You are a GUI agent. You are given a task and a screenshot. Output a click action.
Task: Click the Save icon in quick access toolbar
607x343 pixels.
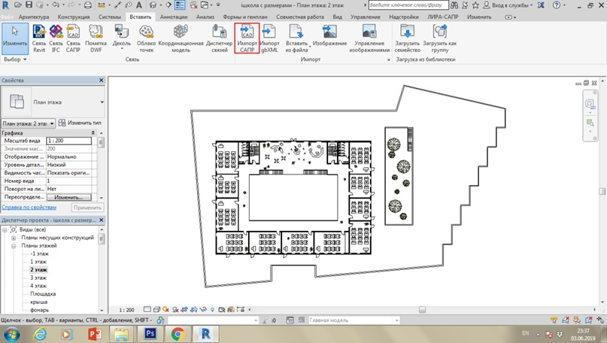click(x=29, y=5)
